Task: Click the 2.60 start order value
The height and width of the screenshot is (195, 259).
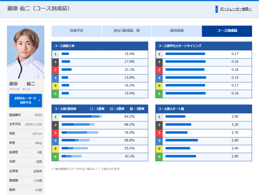Action: pos(235,140)
